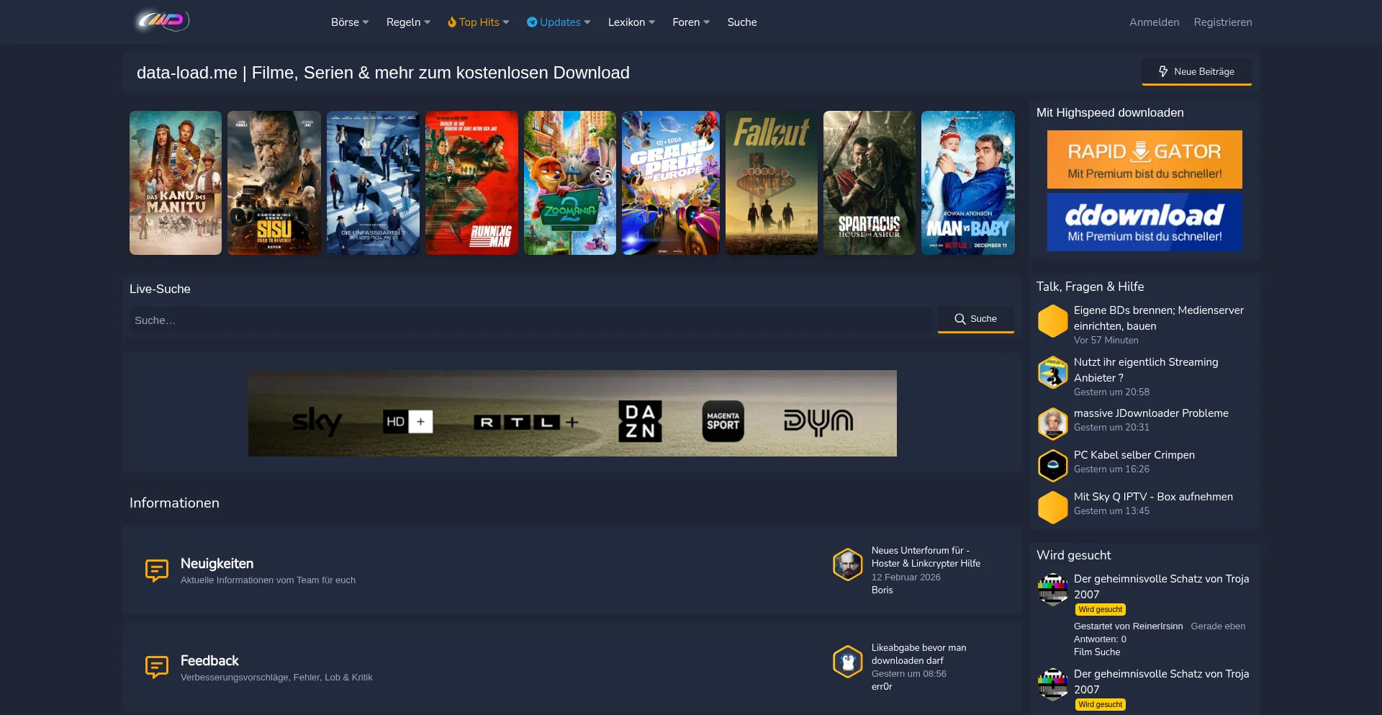
Task: Click the first test-pattern avatar under Wird gesucht
Action: pyautogui.click(x=1053, y=590)
